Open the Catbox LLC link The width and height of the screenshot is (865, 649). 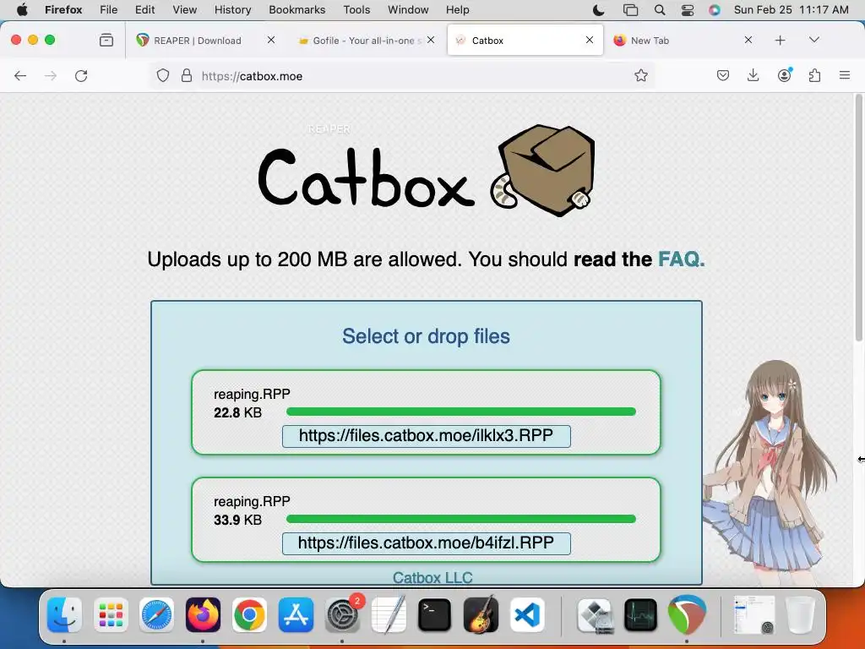(x=432, y=577)
